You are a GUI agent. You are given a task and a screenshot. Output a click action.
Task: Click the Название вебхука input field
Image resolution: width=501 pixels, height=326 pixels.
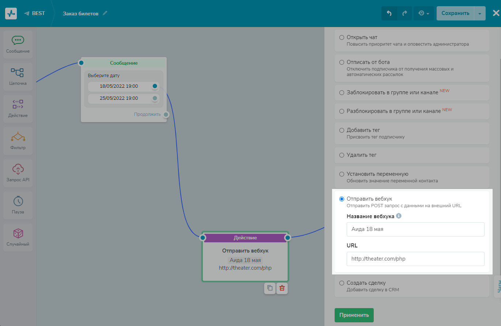coord(415,230)
